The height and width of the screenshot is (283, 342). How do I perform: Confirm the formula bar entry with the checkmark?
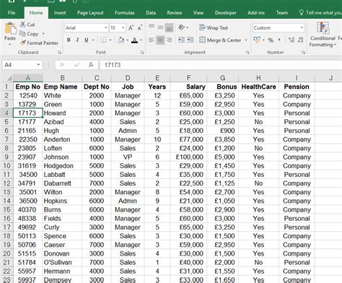(x=76, y=65)
